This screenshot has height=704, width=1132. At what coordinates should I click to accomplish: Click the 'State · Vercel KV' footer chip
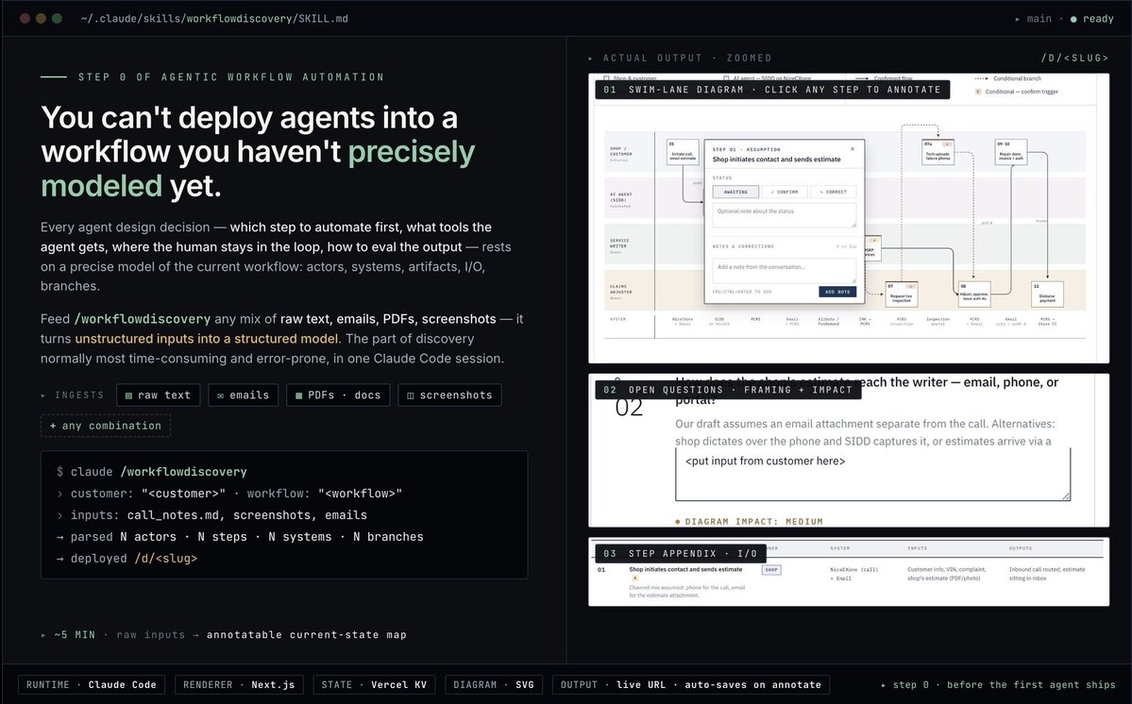374,684
